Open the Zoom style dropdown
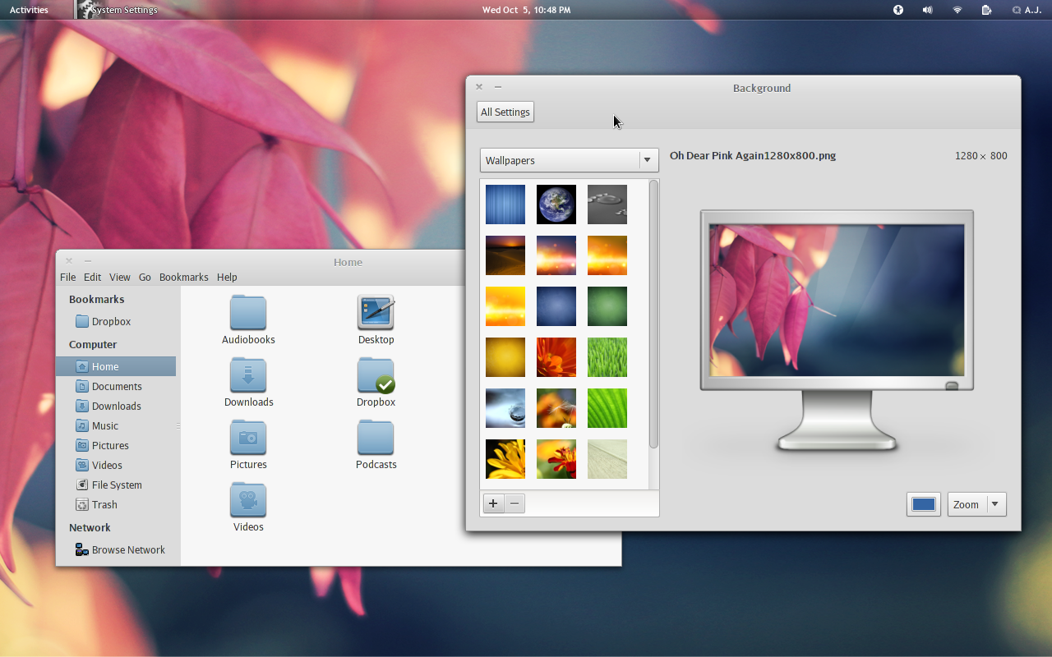1052x657 pixels. pos(976,504)
